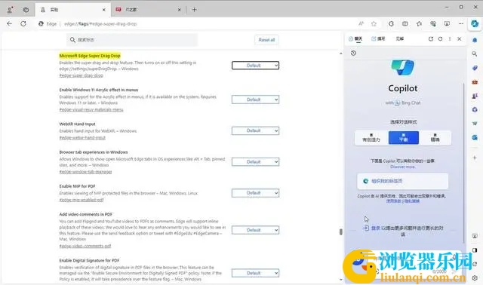This screenshot has width=483, height=285.
Task: Add a sidebar app with plus
Action: (x=475, y=158)
